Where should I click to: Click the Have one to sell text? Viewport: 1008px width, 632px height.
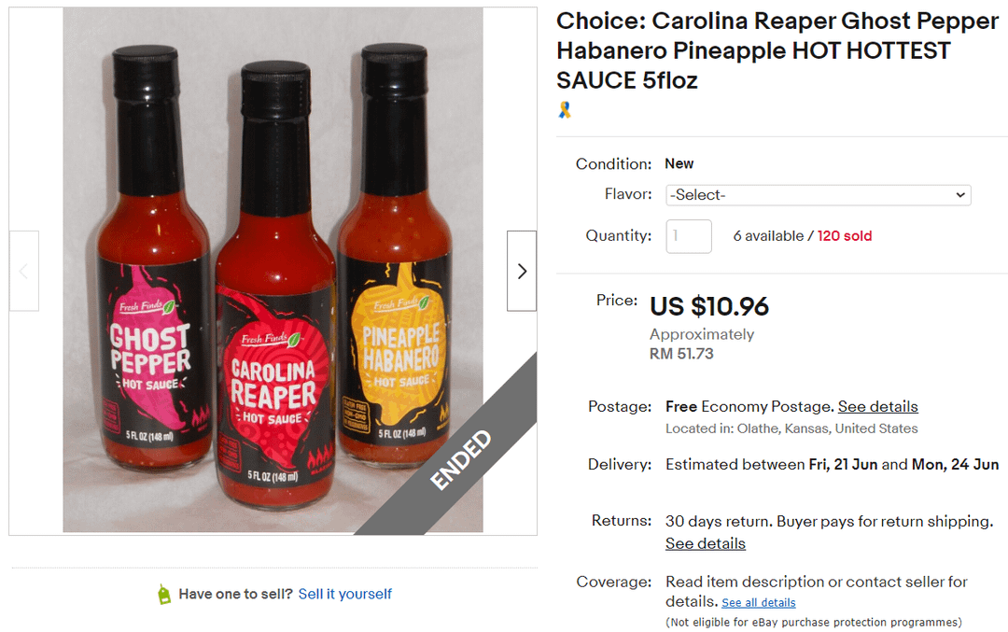coord(235,595)
